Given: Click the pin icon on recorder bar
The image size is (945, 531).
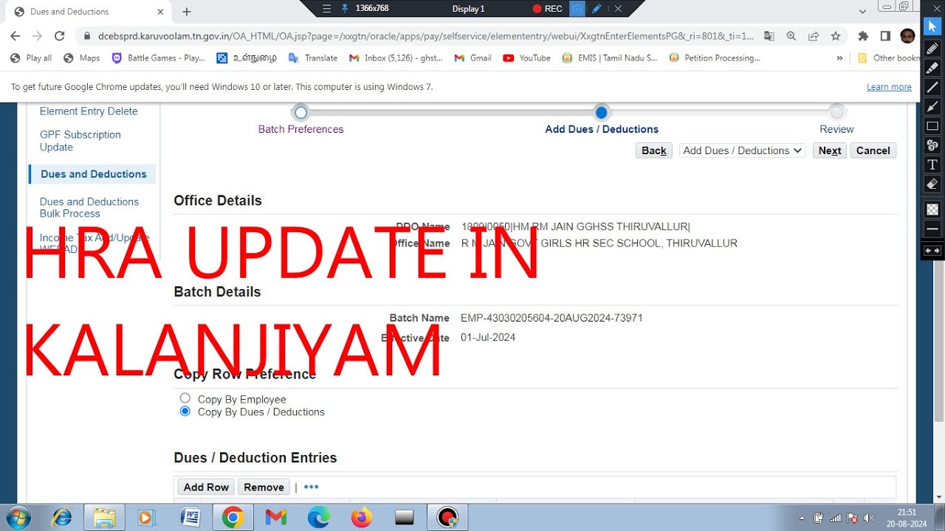Looking at the screenshot, I should [x=344, y=9].
